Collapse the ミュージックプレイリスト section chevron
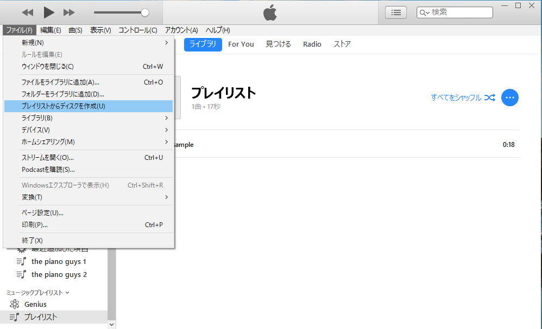The image size is (542, 329). coord(67,293)
